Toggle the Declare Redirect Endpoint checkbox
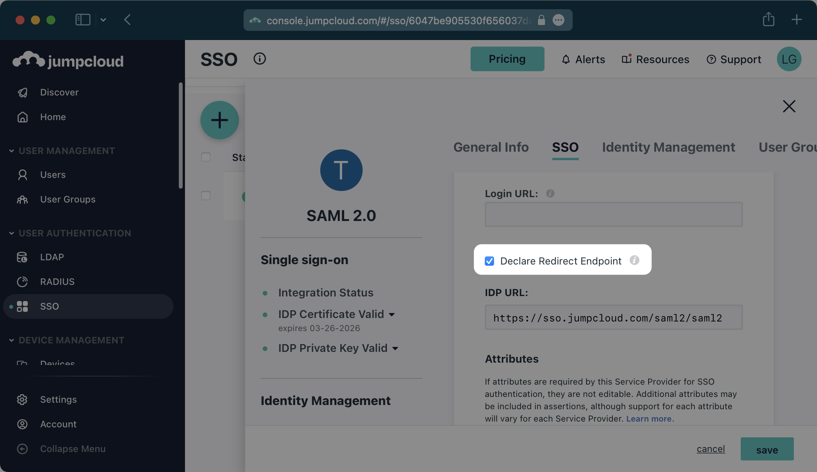The image size is (817, 472). [x=489, y=261]
